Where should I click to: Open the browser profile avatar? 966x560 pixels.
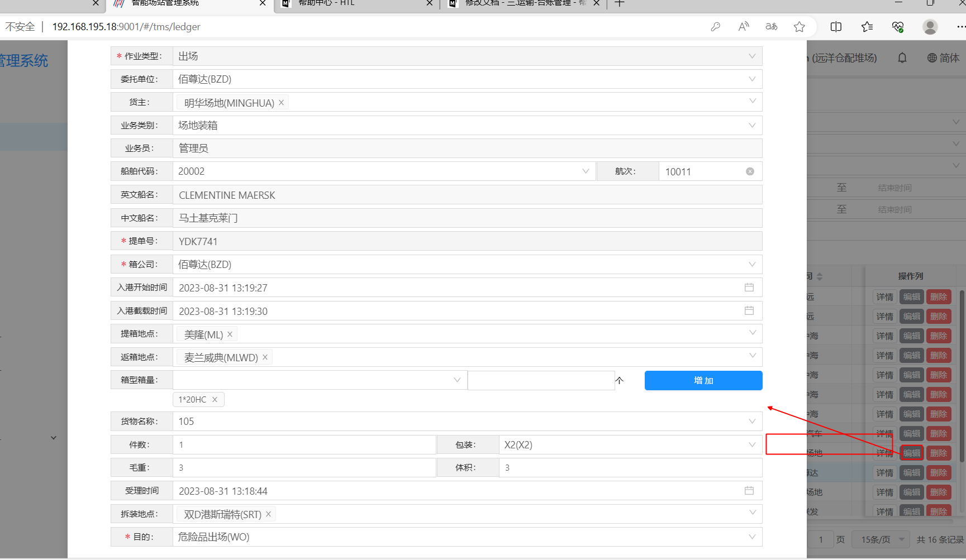pyautogui.click(x=930, y=27)
